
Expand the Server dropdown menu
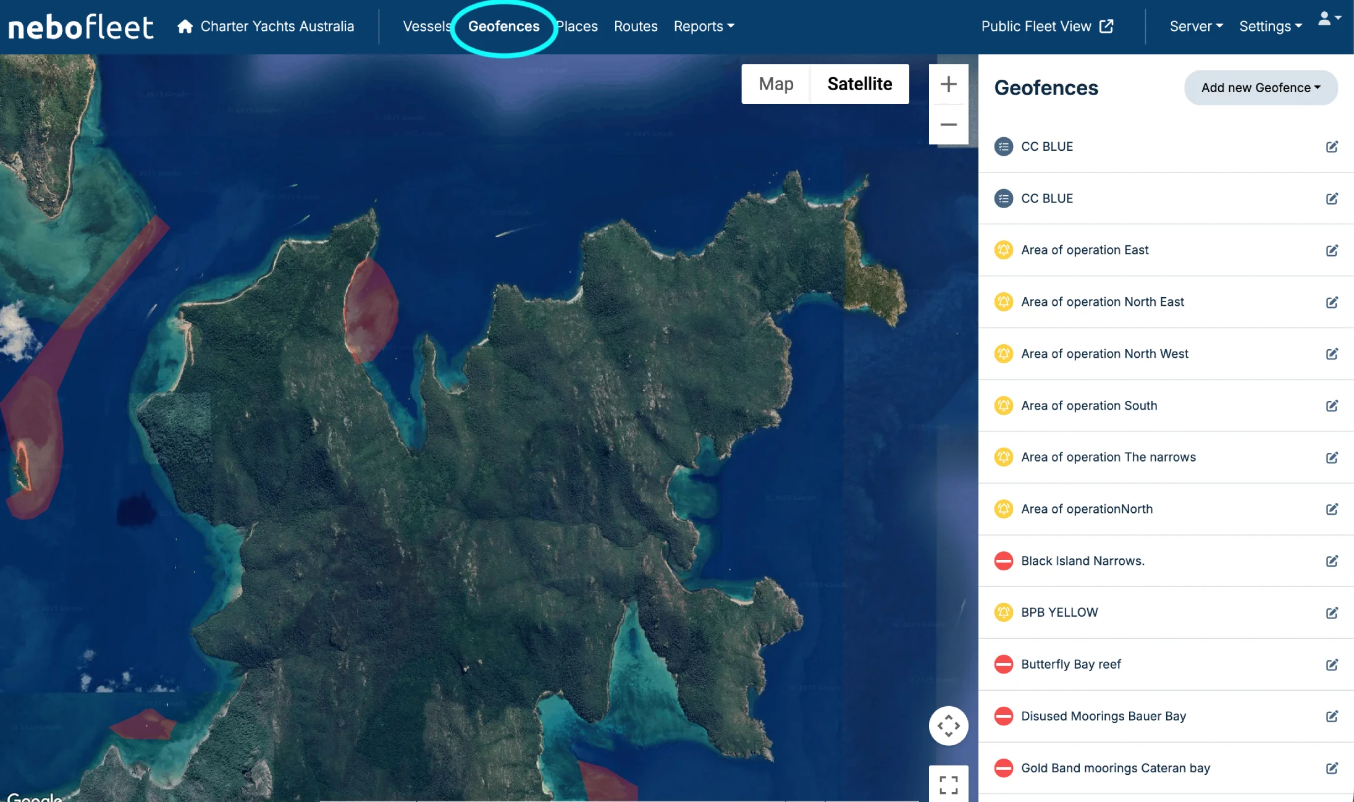tap(1196, 26)
